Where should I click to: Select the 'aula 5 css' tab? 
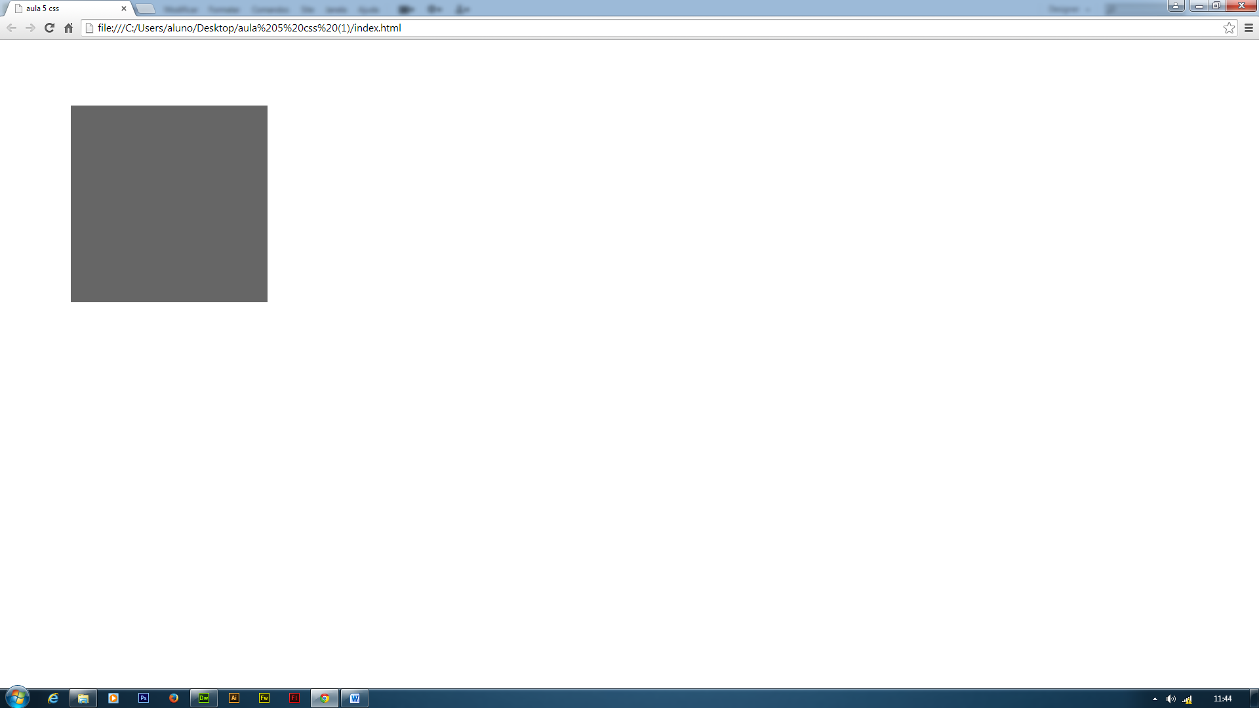pos(69,9)
